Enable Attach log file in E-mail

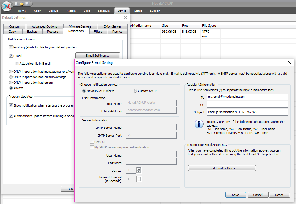coord(17,64)
